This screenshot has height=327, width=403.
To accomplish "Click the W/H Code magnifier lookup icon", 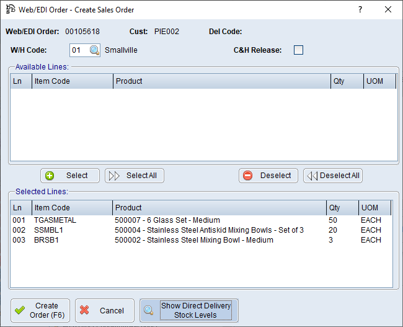I will (94, 50).
